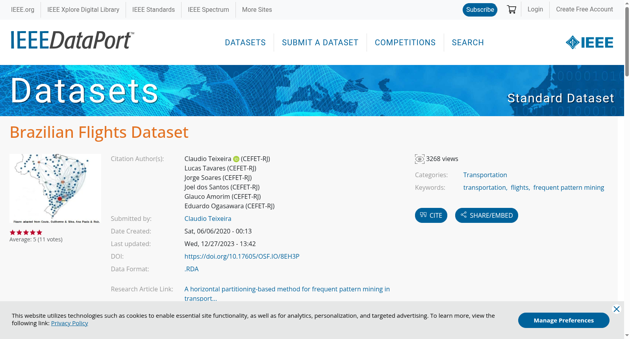Click the Subscribe button
This screenshot has width=630, height=339.
tap(480, 10)
